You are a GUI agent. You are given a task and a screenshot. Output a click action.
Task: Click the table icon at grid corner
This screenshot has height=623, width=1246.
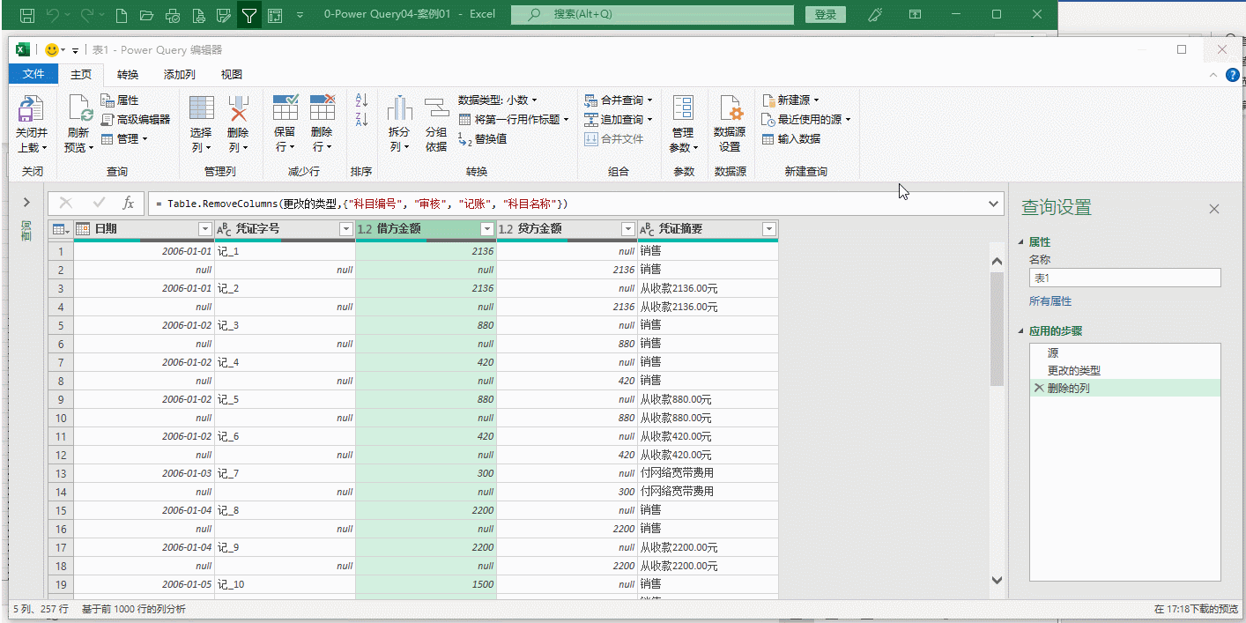pos(58,229)
